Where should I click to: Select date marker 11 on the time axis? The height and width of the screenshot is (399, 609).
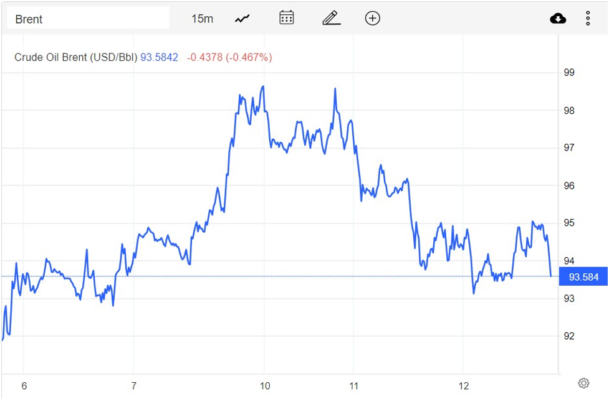[x=353, y=386]
